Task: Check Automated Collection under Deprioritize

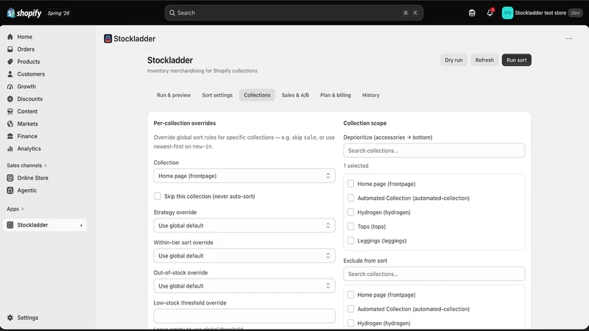Action: (x=351, y=198)
